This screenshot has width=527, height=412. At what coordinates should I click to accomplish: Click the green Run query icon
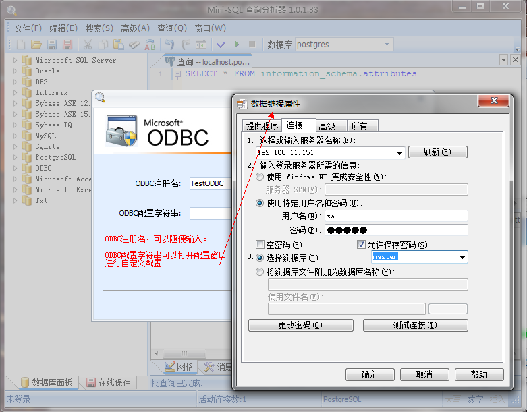(x=237, y=44)
